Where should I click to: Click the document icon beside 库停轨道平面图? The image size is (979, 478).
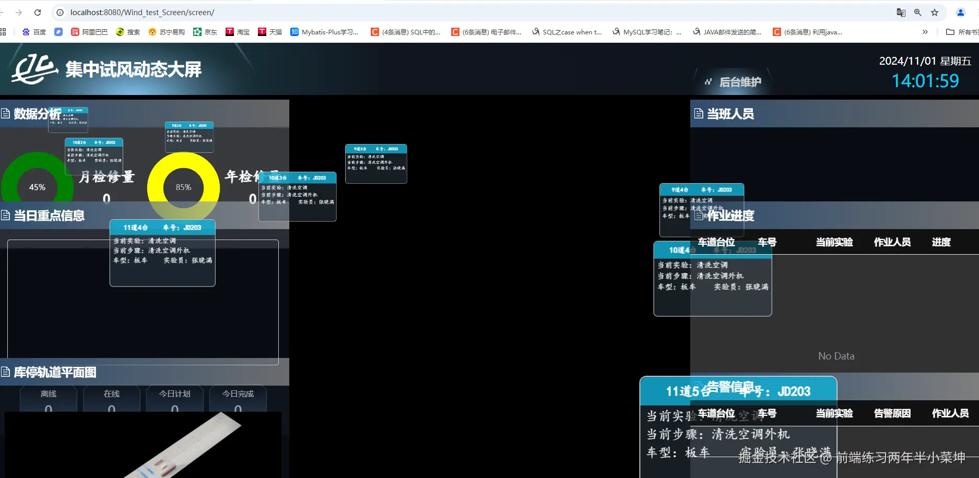click(x=5, y=372)
